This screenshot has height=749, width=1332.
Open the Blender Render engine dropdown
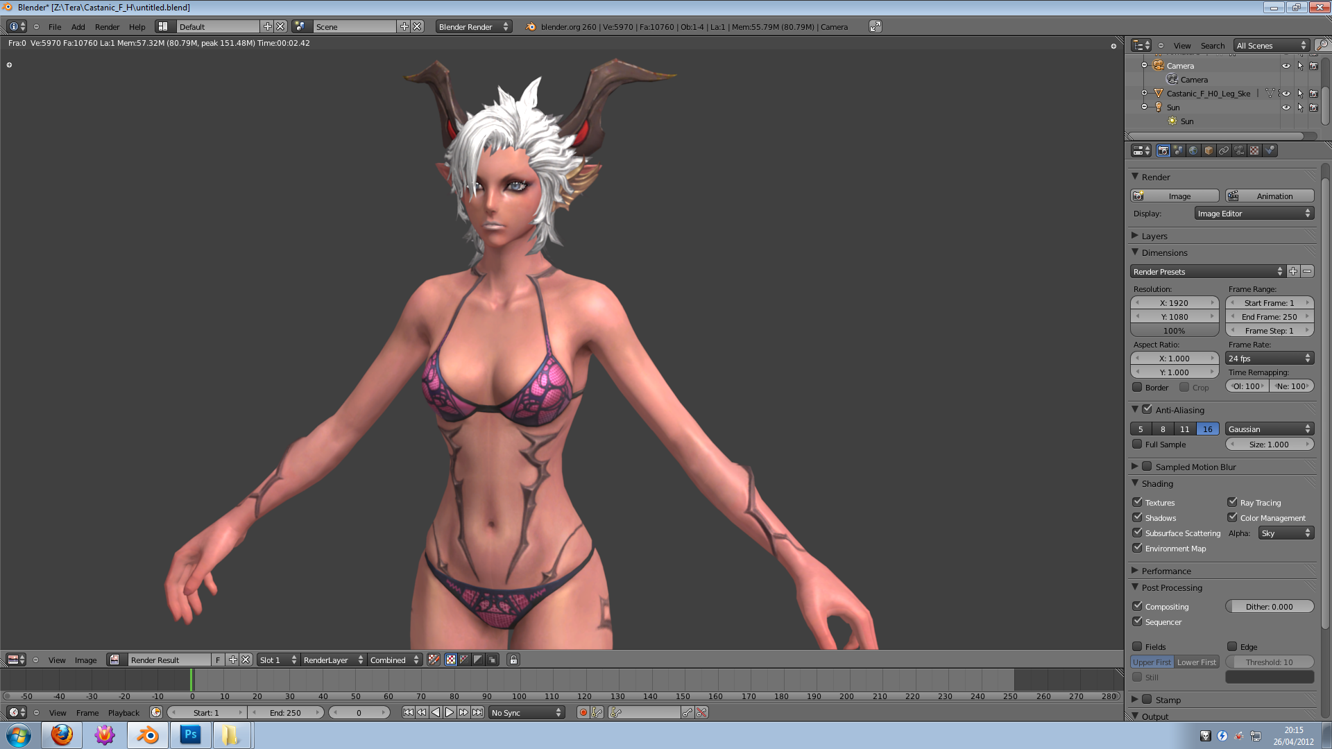point(474,26)
